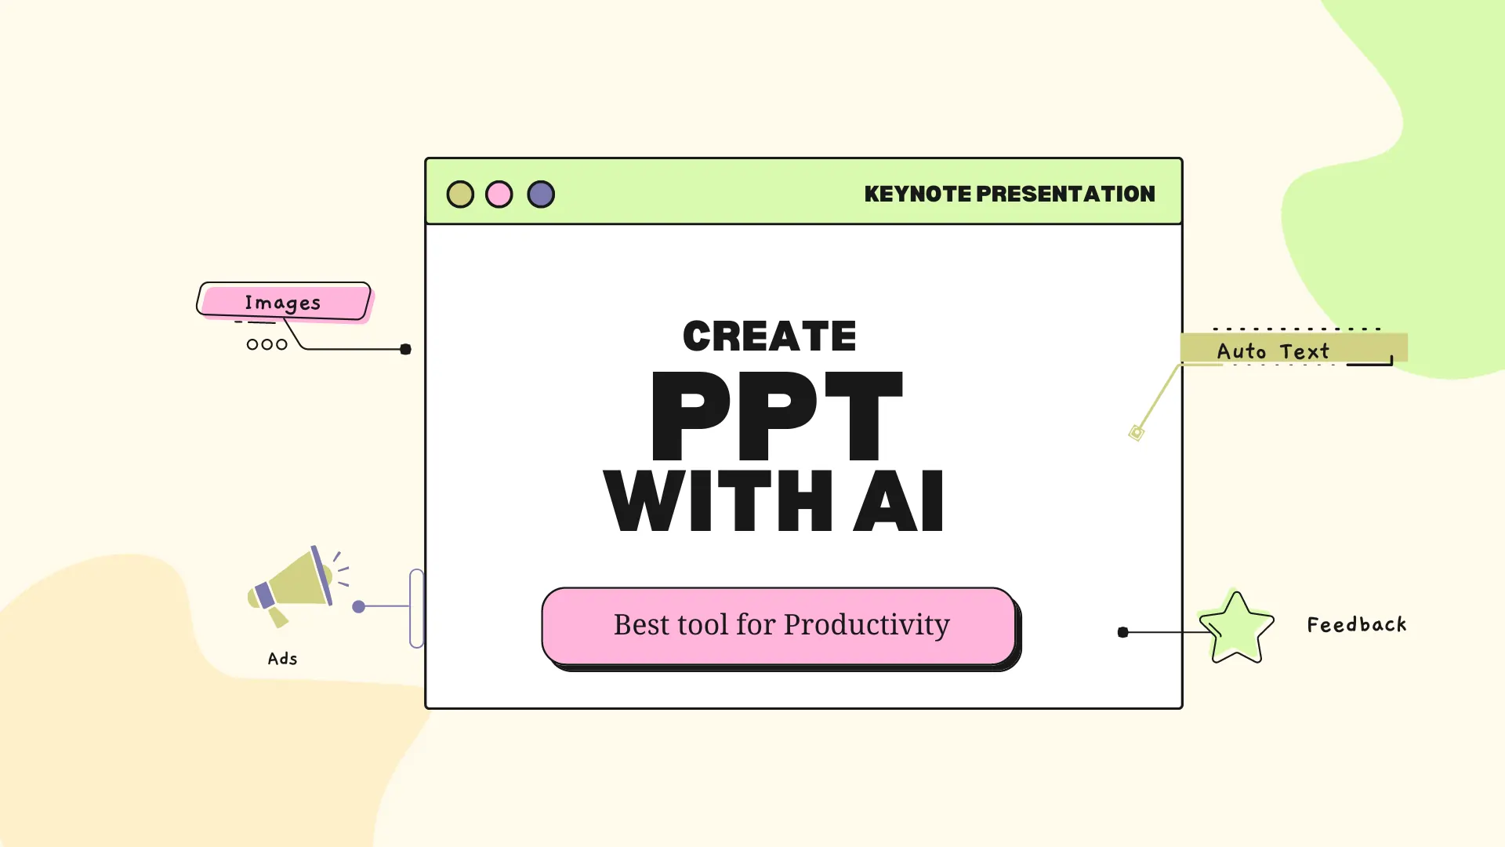
Task: Click the yellow circle button in toolbar
Action: tap(460, 194)
